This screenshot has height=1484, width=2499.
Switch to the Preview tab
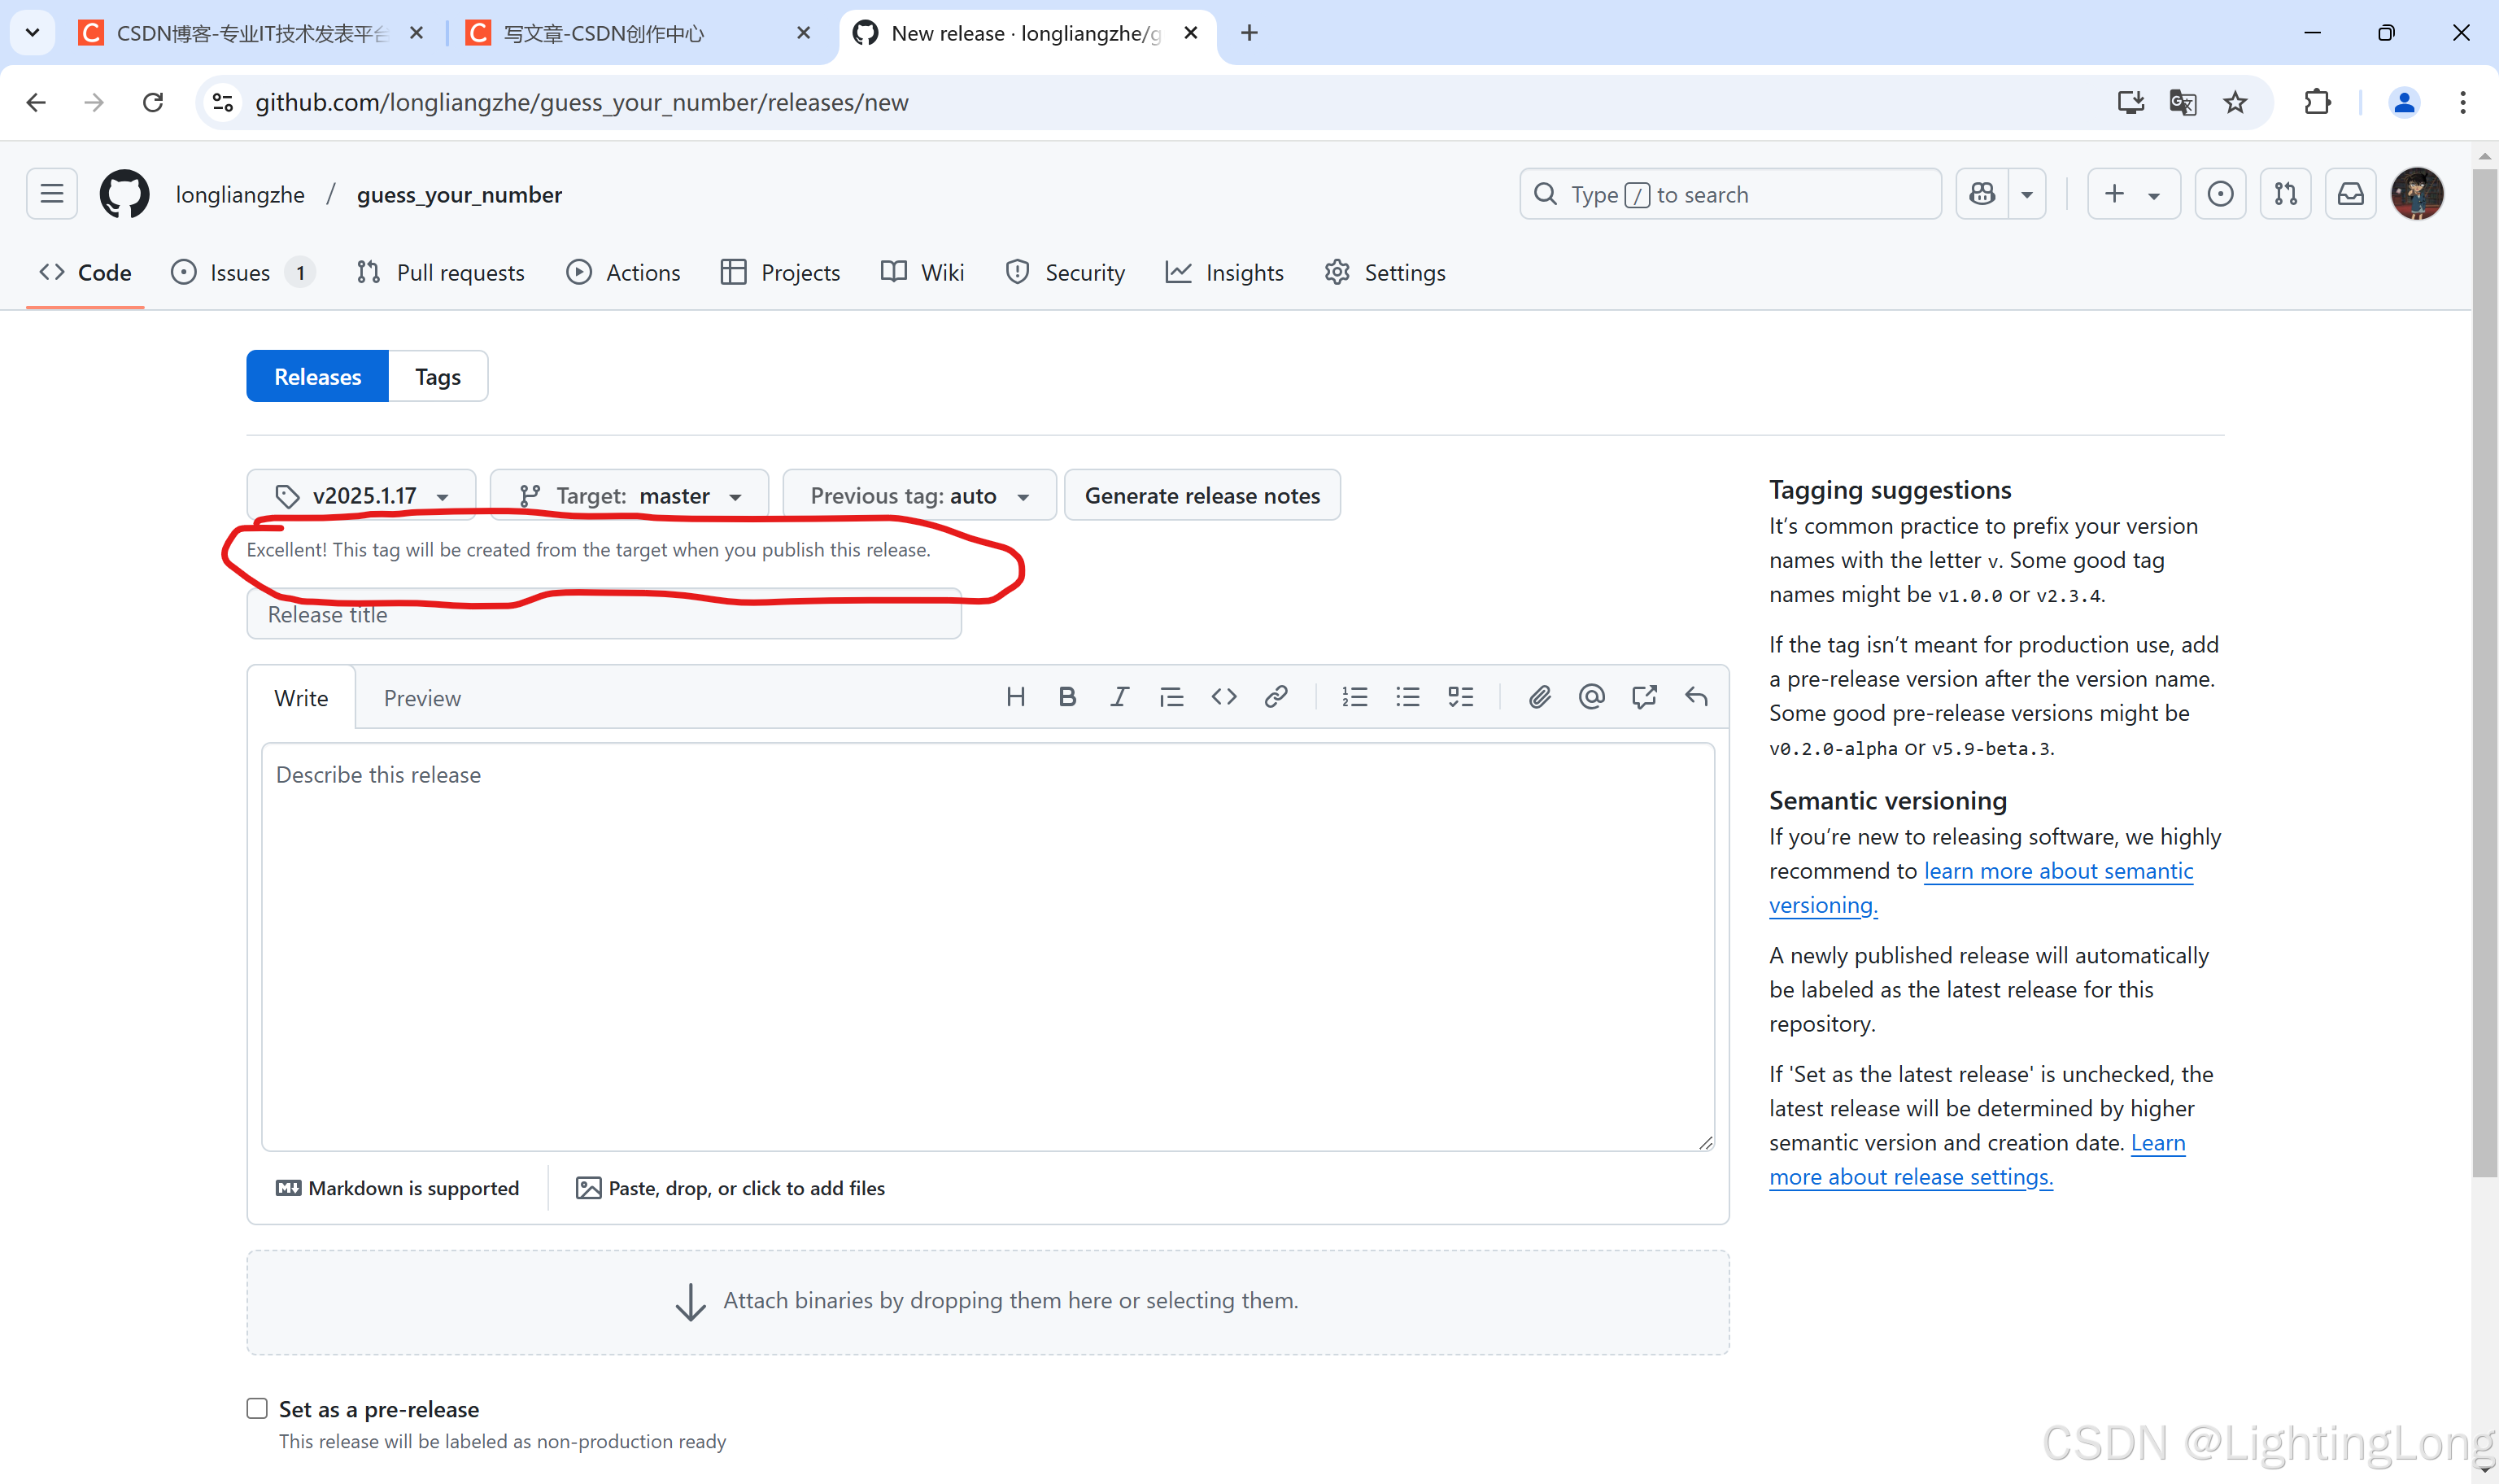click(x=422, y=698)
